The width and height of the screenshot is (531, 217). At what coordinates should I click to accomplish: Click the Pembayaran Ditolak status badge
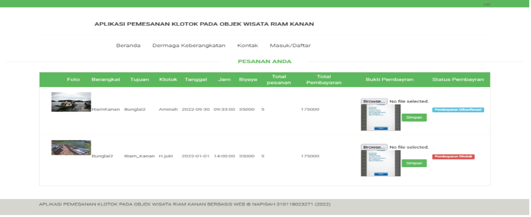(453, 157)
